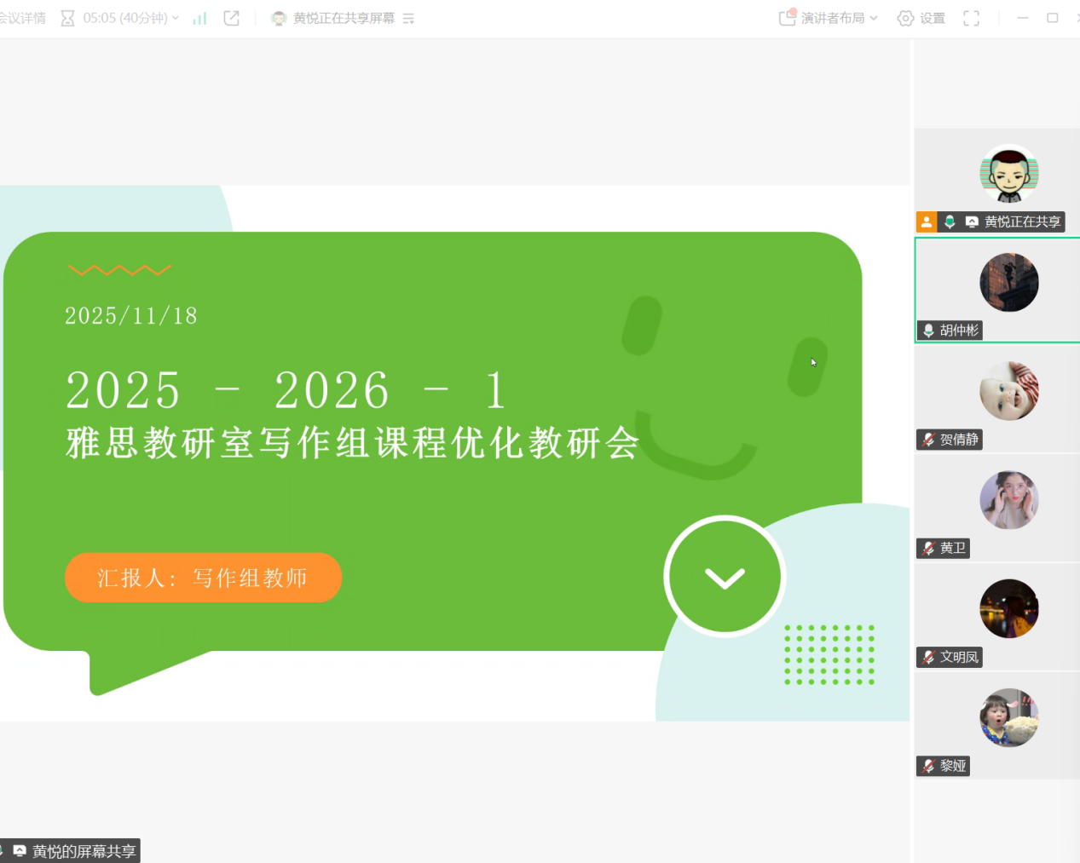
Task: Click the host badge icon beside 黄悦
Action: pyautogui.click(x=927, y=222)
